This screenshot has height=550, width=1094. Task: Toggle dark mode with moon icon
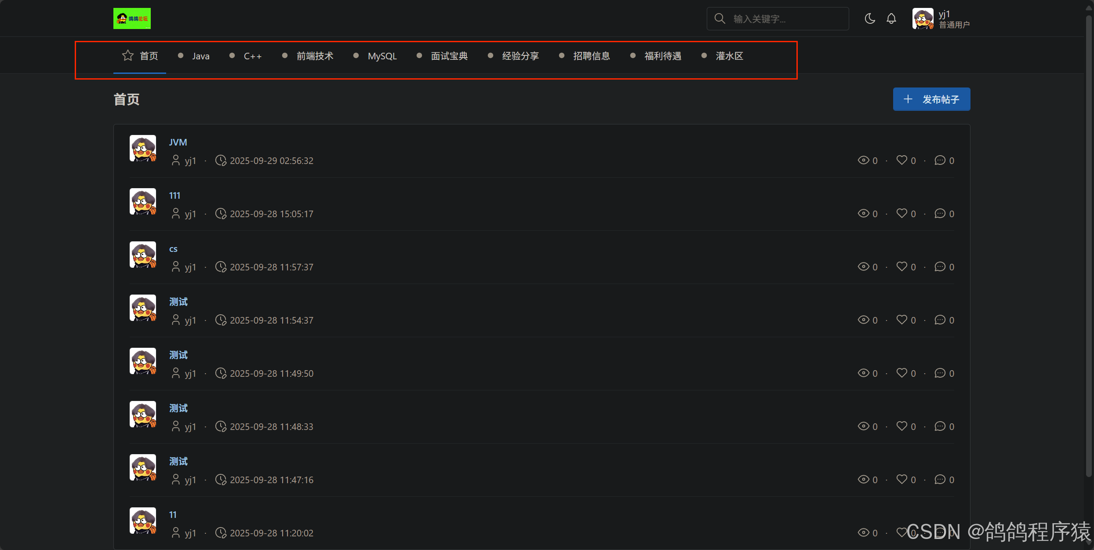click(869, 18)
